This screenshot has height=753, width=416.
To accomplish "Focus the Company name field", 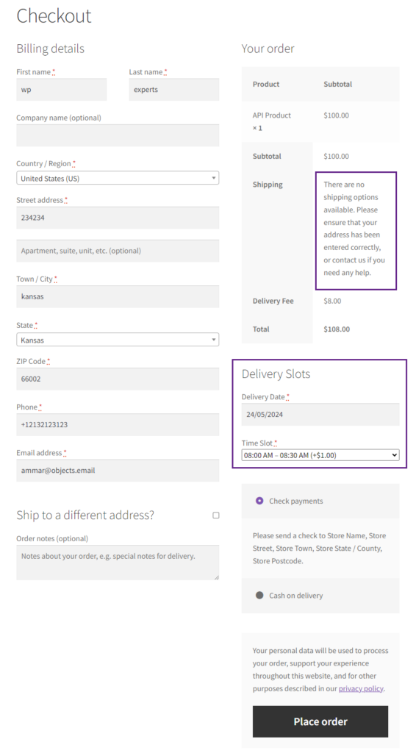I will coord(118,135).
